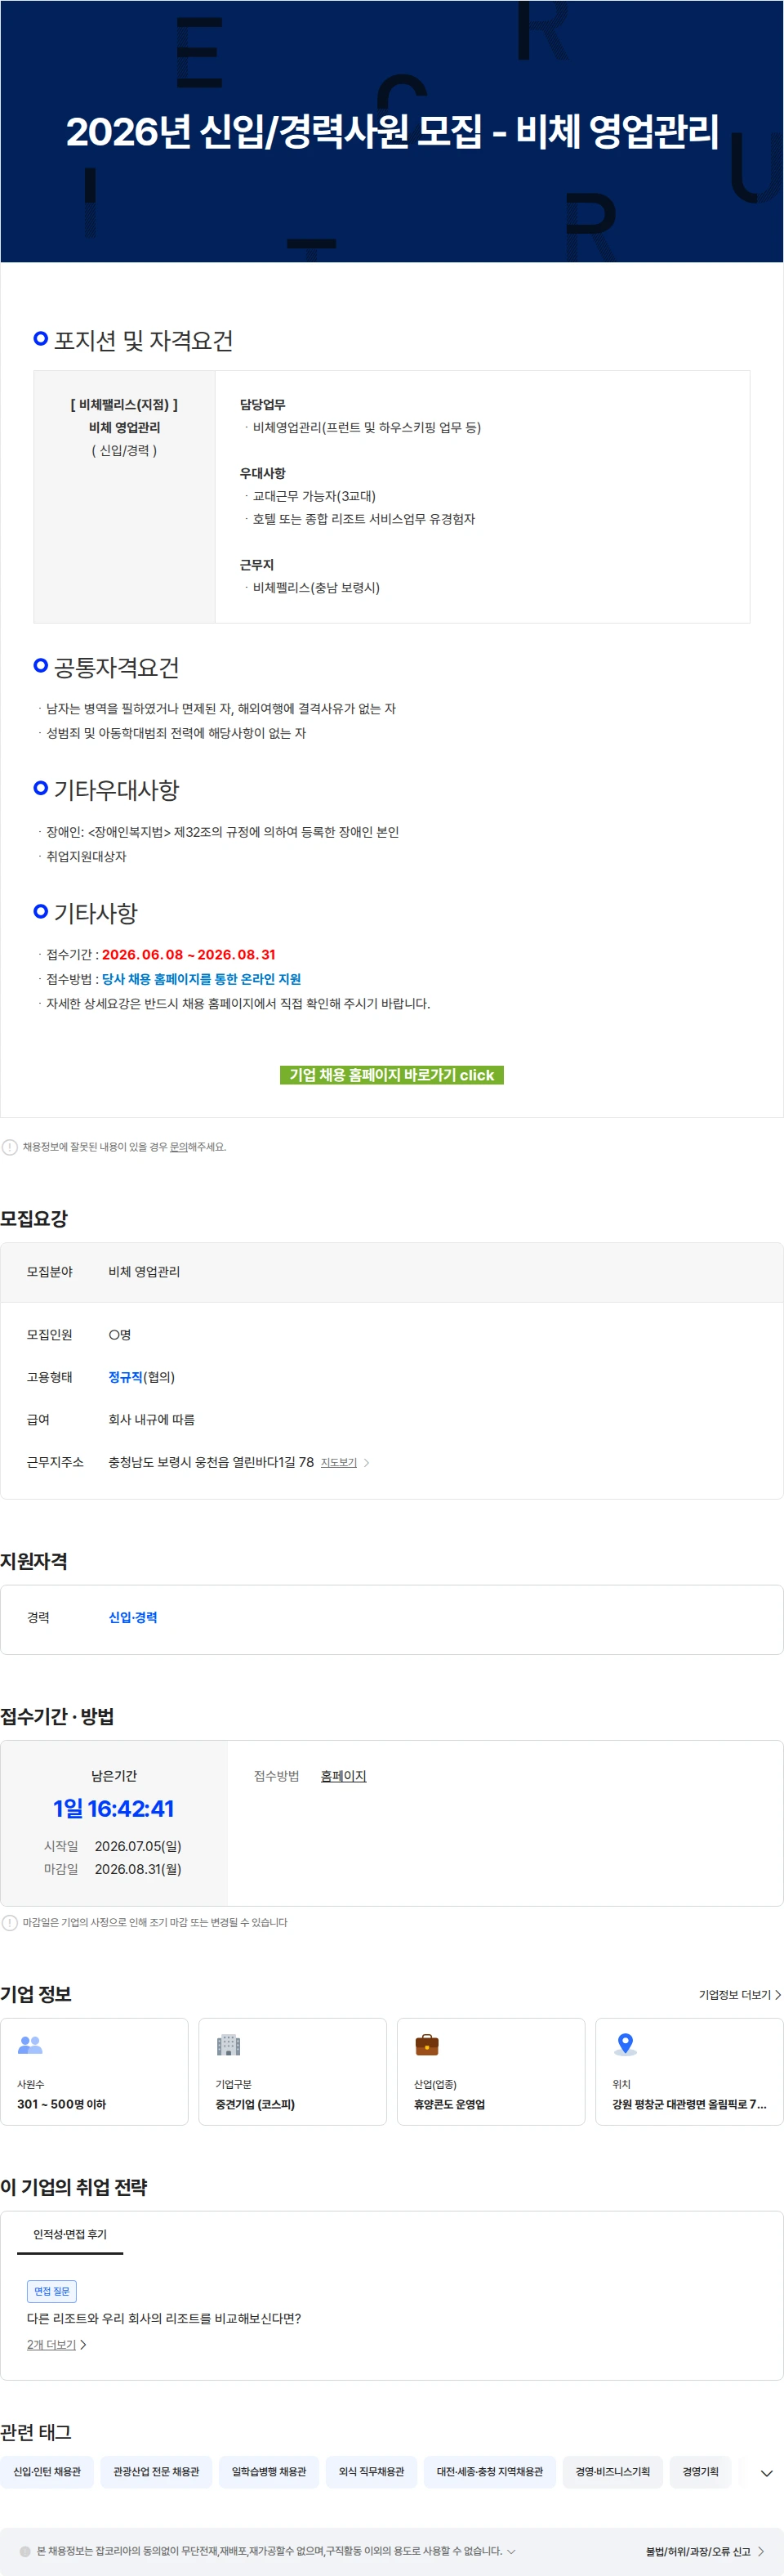This screenshot has width=784, height=2576.
Task: Select the 대전·세종·충청 지역채용관 tag
Action: 489,2471
